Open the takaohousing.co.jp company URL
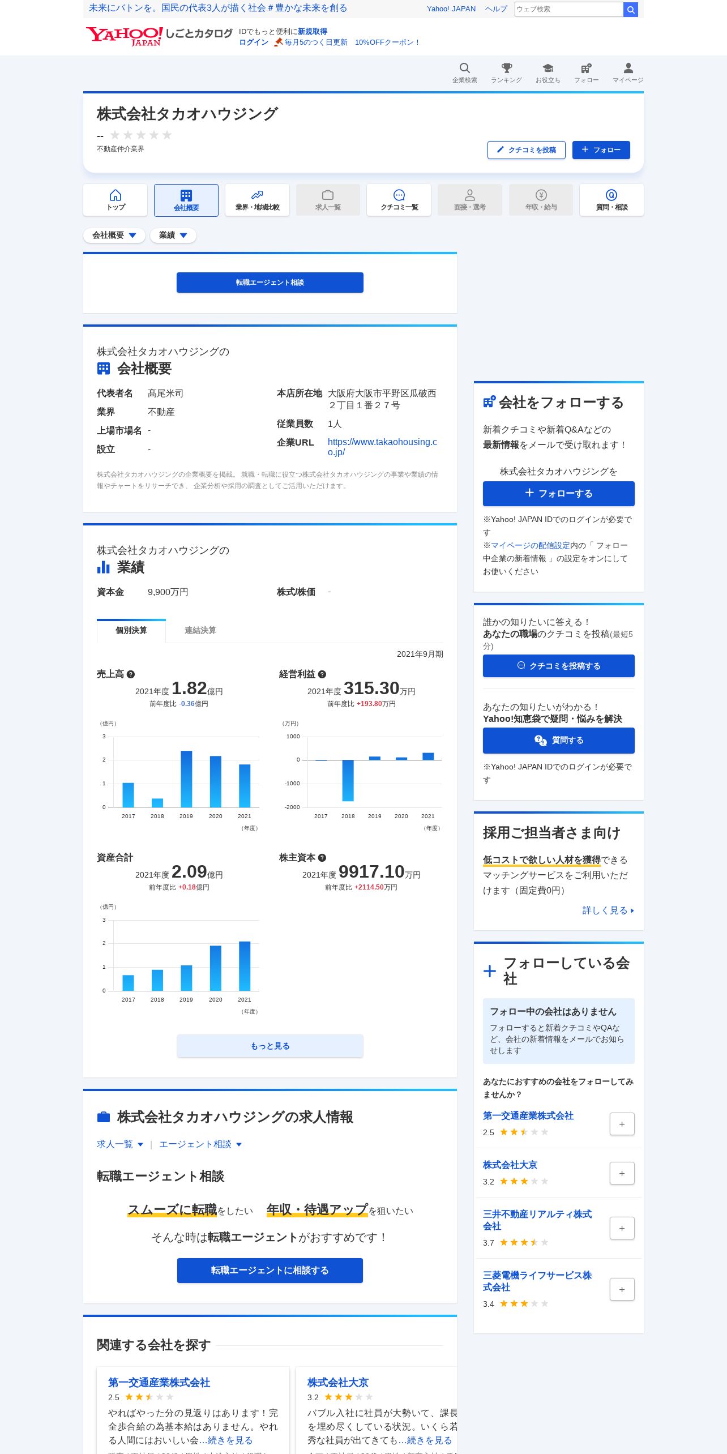 click(382, 447)
